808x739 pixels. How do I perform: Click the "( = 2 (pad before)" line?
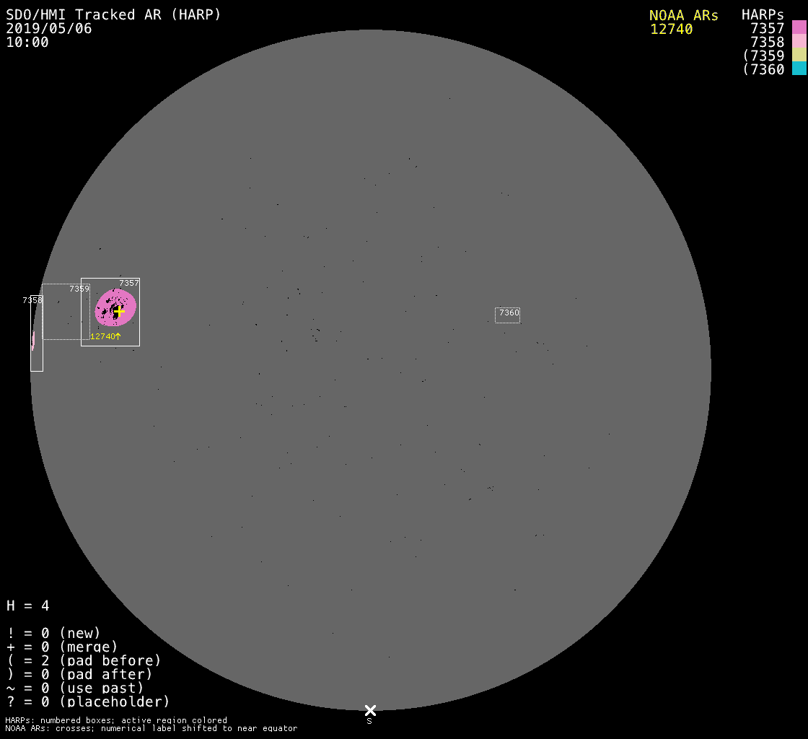coord(84,660)
